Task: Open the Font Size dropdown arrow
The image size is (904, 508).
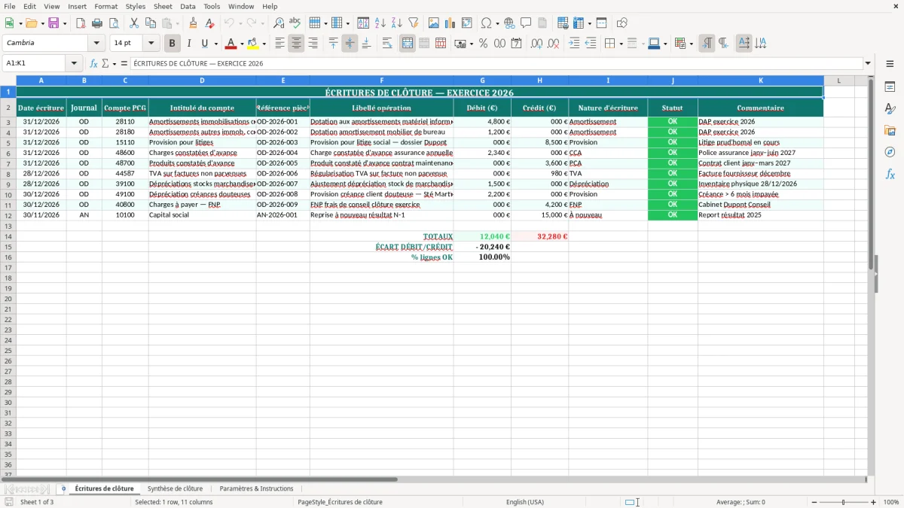Action: tap(151, 44)
